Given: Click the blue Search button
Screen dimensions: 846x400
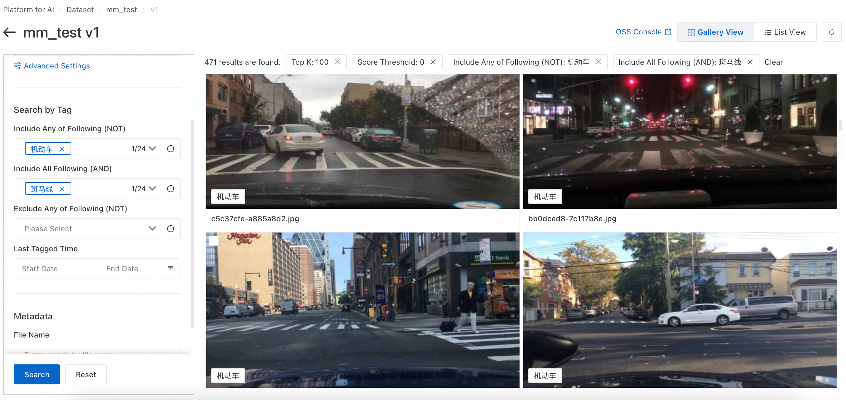Looking at the screenshot, I should click(x=37, y=374).
